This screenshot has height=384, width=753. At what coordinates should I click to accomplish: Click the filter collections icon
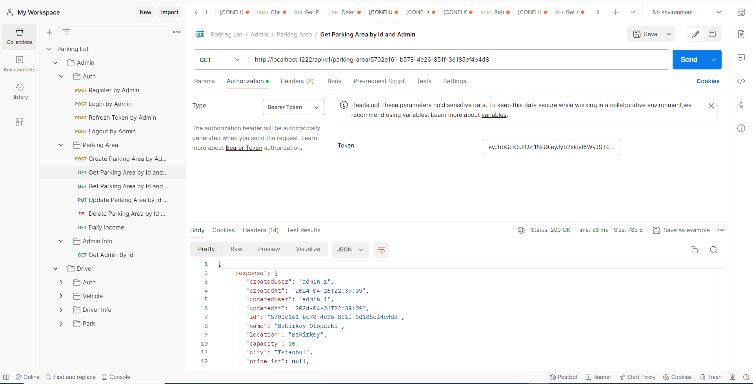[67, 32]
